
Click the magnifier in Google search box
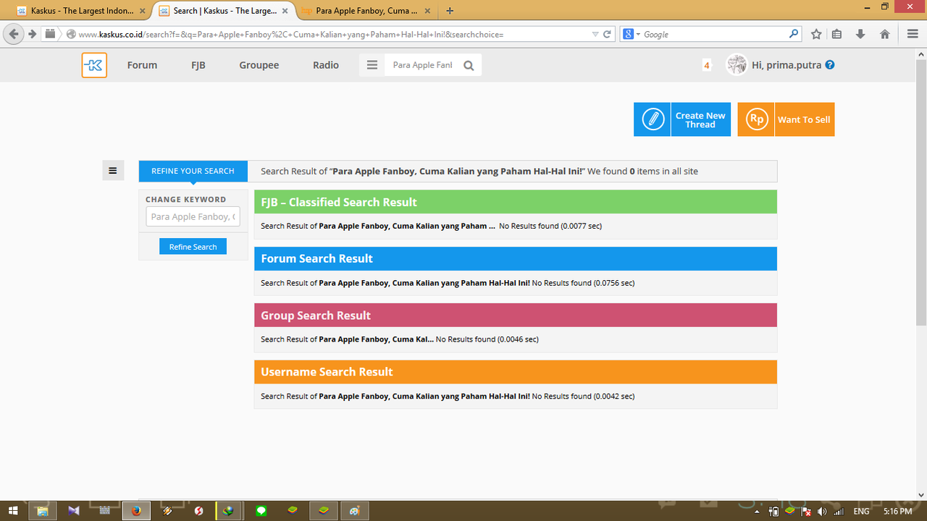pyautogui.click(x=794, y=33)
